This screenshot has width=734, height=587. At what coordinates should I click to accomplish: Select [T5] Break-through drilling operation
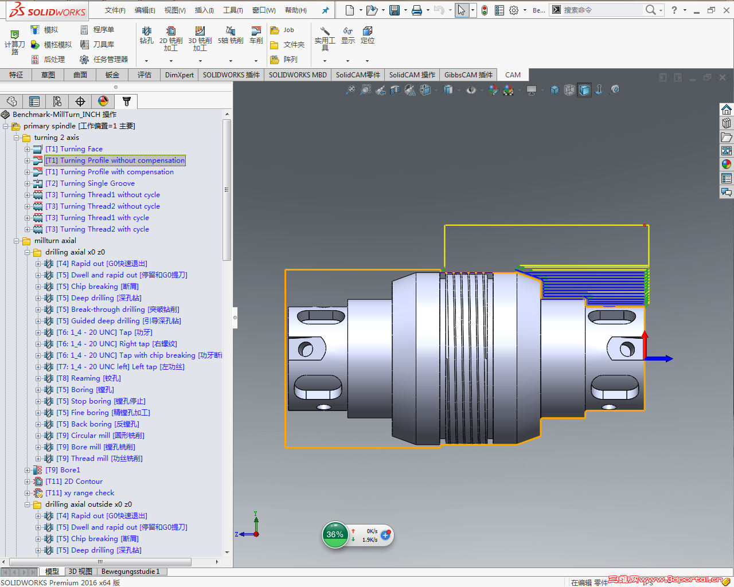click(118, 310)
